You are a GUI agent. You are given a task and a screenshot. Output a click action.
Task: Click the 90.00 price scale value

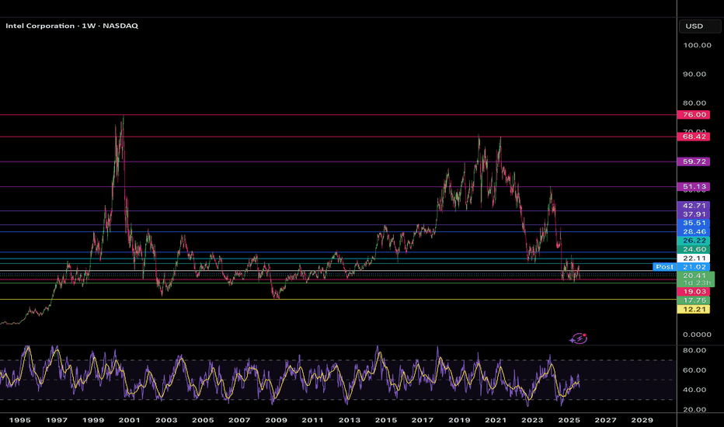point(694,75)
